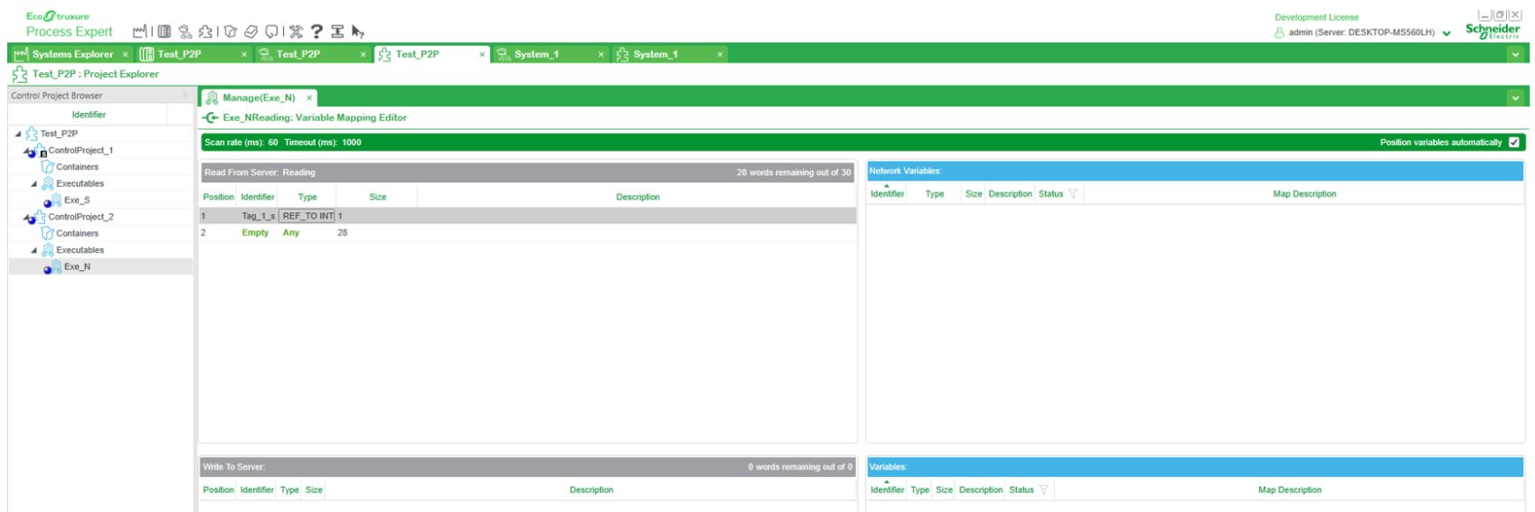Activate the cursor with question mark help pointer

(358, 33)
